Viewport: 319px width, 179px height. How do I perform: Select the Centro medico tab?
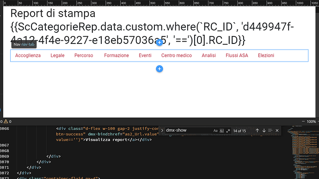click(x=177, y=56)
